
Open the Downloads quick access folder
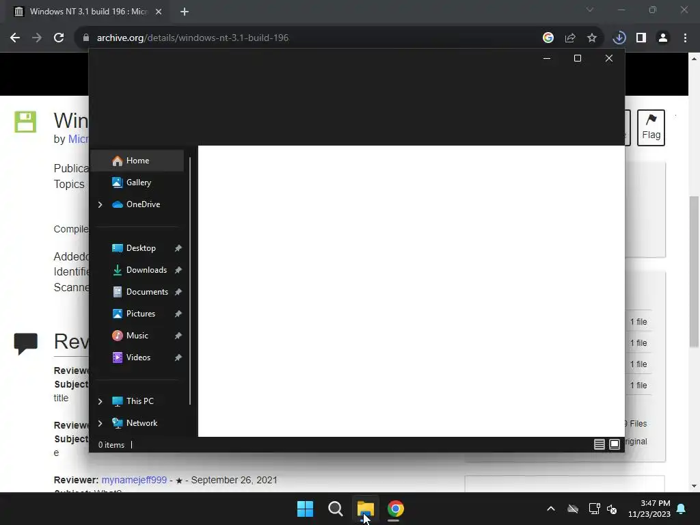point(140,270)
